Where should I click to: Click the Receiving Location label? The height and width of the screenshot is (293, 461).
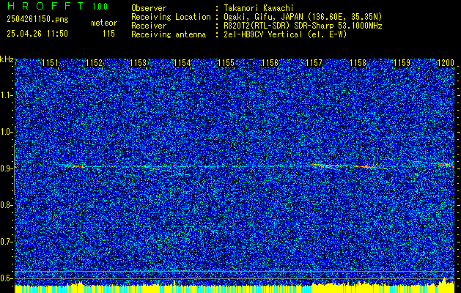click(171, 17)
